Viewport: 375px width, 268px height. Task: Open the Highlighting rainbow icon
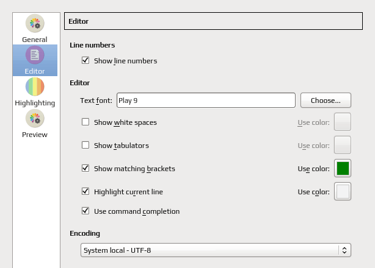(x=35, y=86)
